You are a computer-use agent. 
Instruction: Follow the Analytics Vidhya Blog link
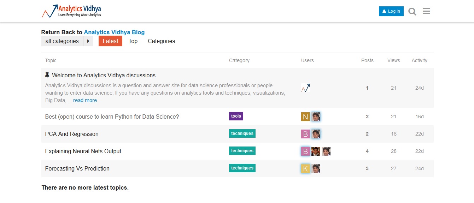114,32
